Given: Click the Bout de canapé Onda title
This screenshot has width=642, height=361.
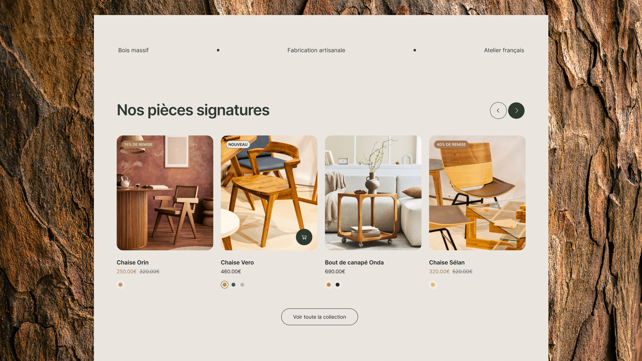Looking at the screenshot, I should pos(354,262).
